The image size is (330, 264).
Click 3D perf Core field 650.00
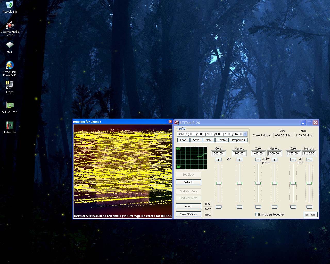(293, 153)
